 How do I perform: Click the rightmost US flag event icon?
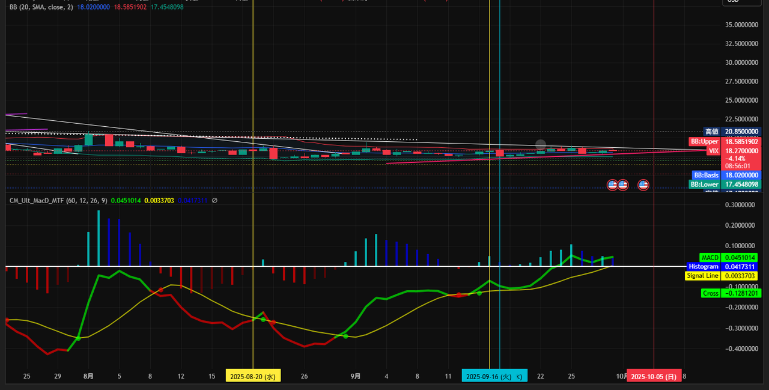643,184
